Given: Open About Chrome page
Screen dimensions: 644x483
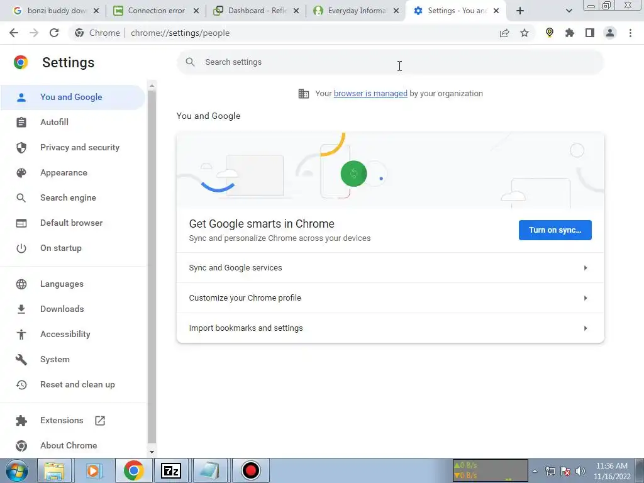Looking at the screenshot, I should [x=73, y=446].
